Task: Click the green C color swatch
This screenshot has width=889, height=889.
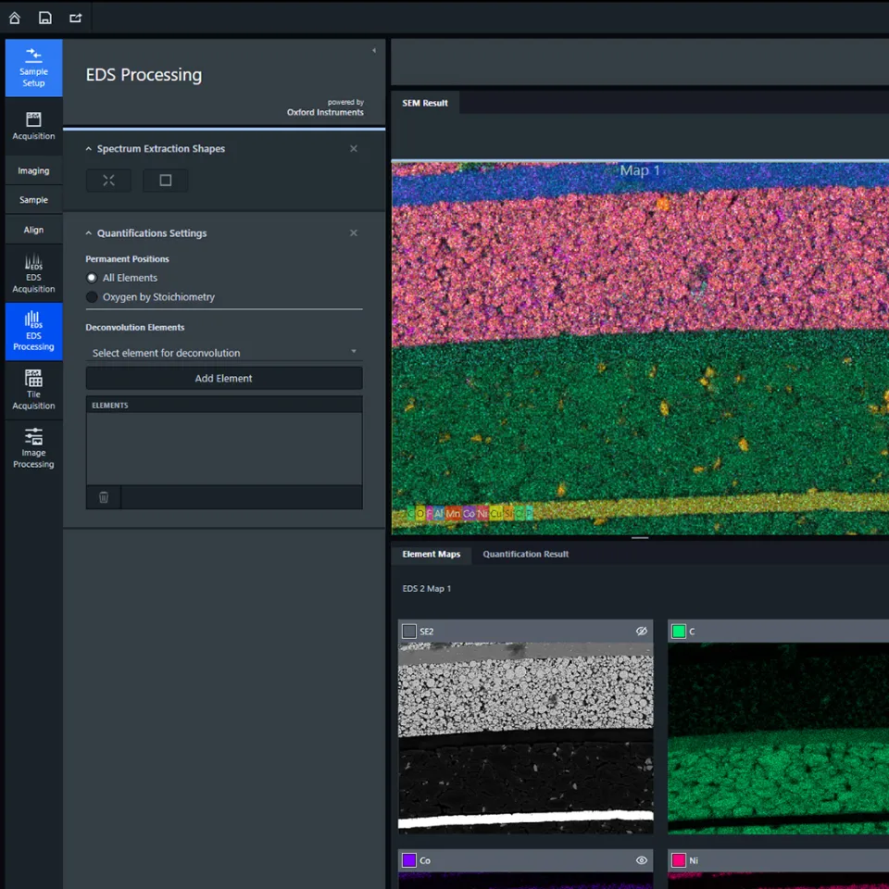Action: 678,632
